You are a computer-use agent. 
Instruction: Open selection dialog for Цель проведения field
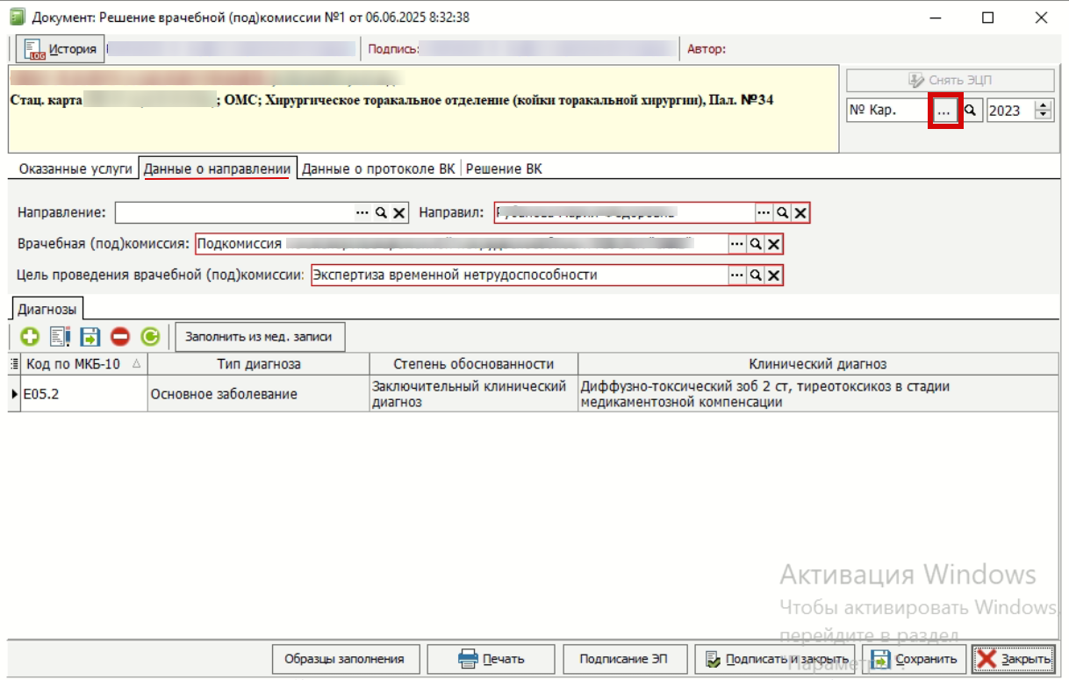pyautogui.click(x=736, y=276)
